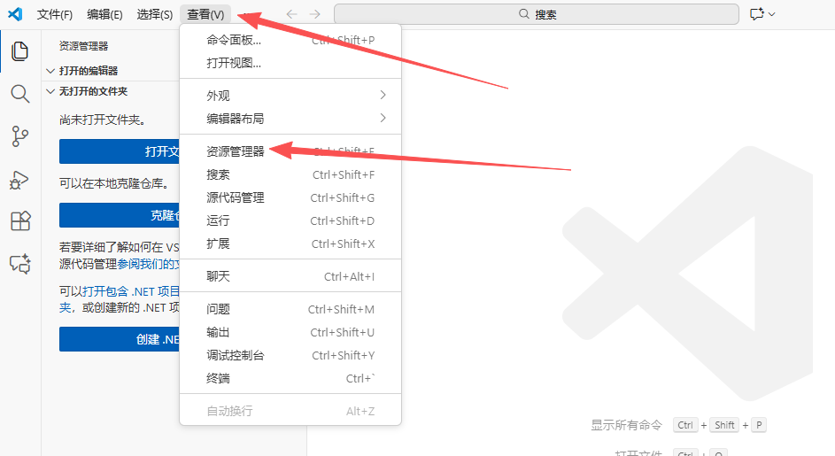Click the 显示所有命令 hint text
This screenshot has height=456, width=835.
pyautogui.click(x=626, y=425)
